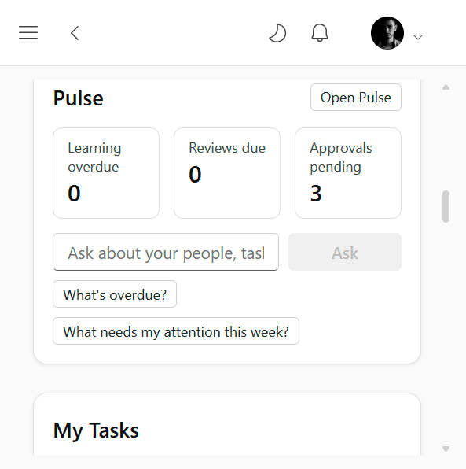
Task: Click the Open Pulse button
Action: [x=356, y=98]
